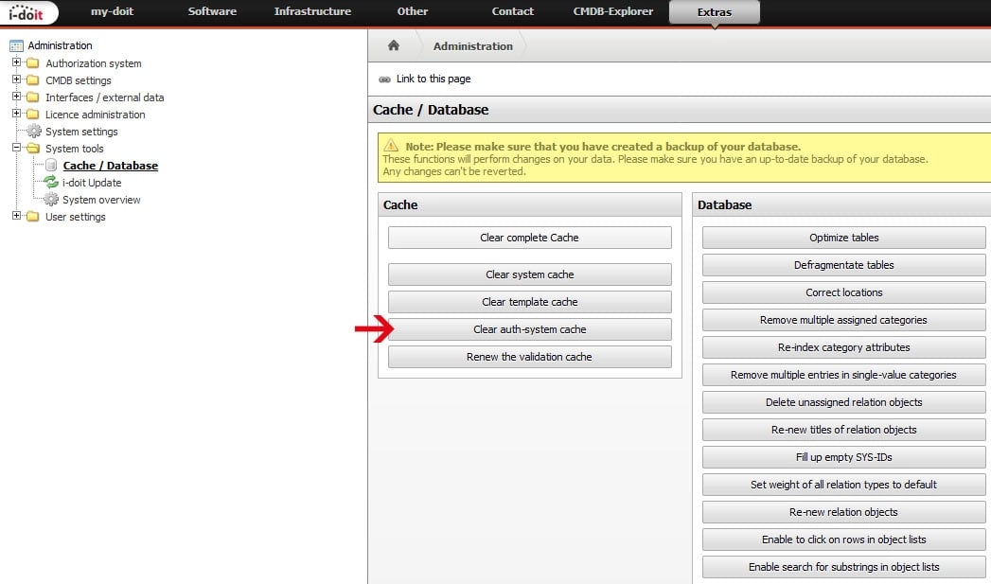
Task: Click Enable search for substrings button
Action: coord(843,567)
